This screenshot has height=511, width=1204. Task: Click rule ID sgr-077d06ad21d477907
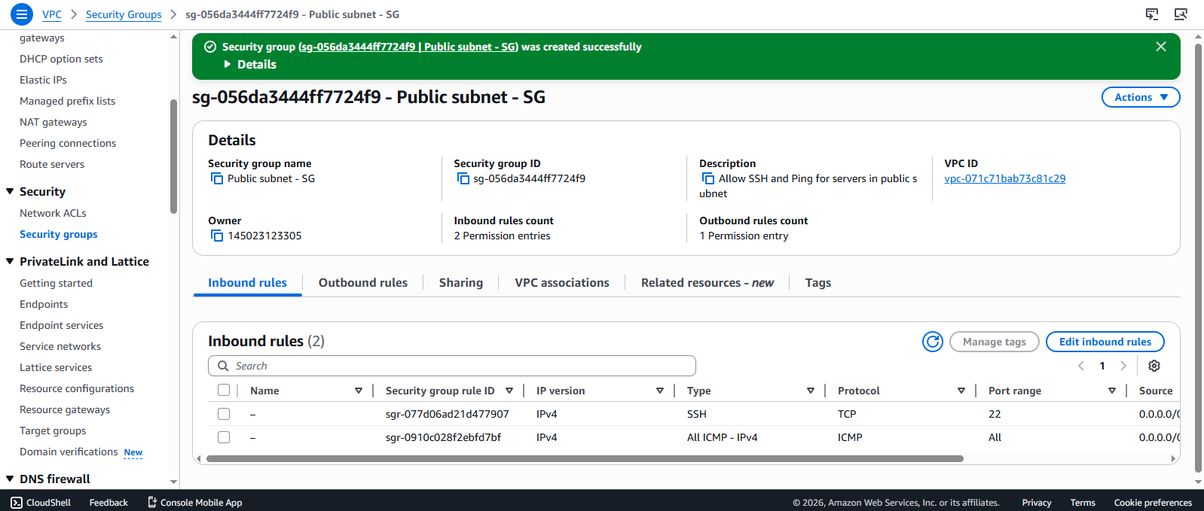coord(448,414)
